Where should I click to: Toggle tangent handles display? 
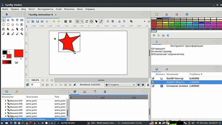(87, 22)
